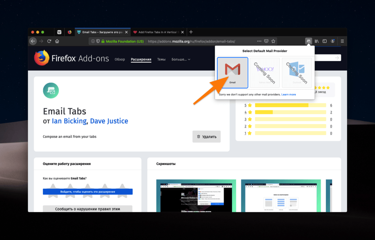The image size is (375, 240).
Task: Open tracking protection shield icon
Action: [98, 41]
